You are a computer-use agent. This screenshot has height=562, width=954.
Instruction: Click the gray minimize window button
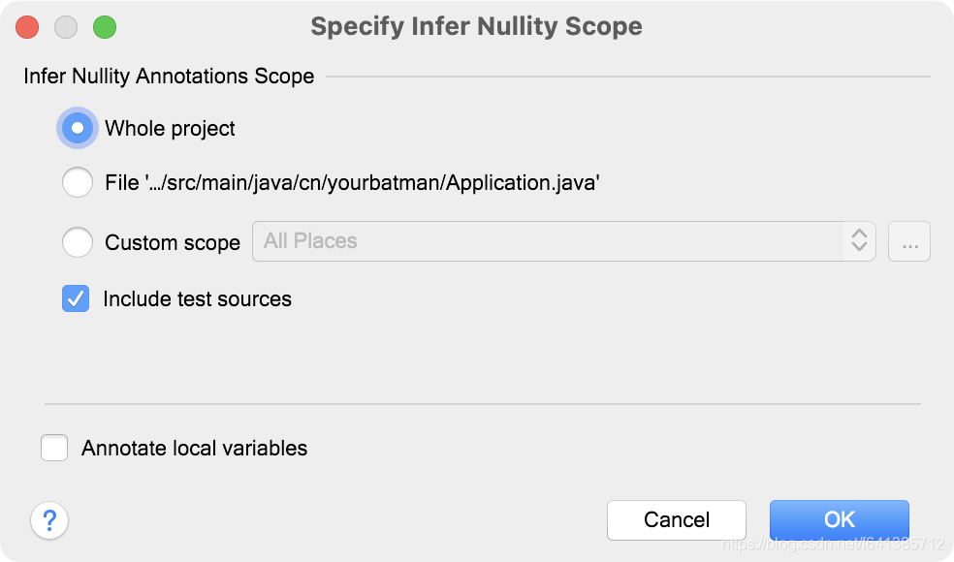coord(66,27)
